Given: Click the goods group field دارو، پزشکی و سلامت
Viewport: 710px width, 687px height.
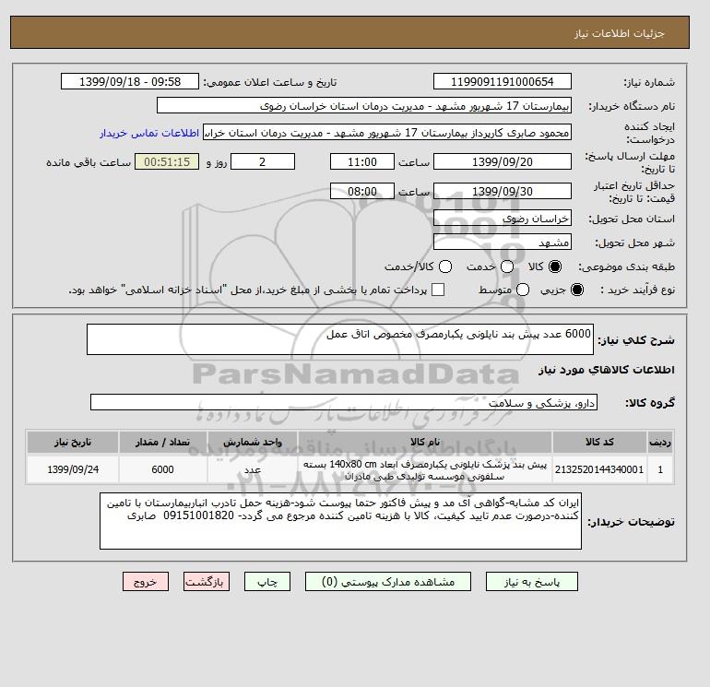Looking at the screenshot, I should coord(344,402).
